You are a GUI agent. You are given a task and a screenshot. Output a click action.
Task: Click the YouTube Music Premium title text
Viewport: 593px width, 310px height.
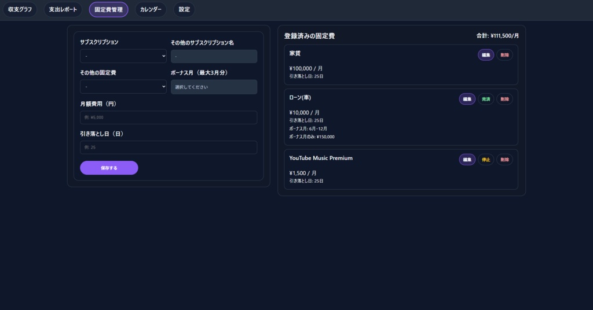321,158
